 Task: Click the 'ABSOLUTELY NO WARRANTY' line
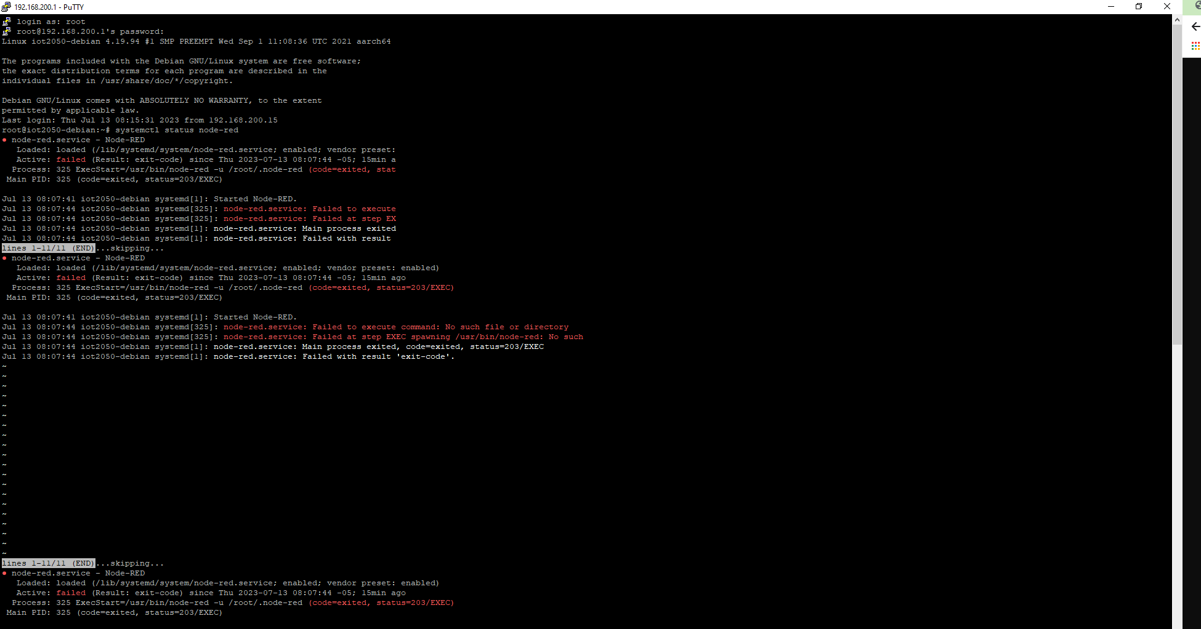pyautogui.click(x=162, y=100)
